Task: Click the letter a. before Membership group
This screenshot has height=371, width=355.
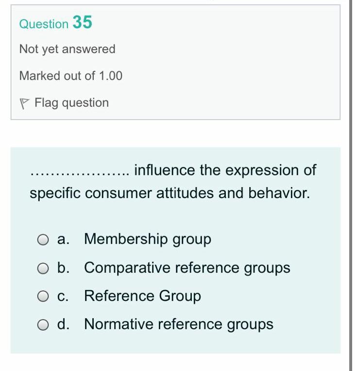Action: 63,239
